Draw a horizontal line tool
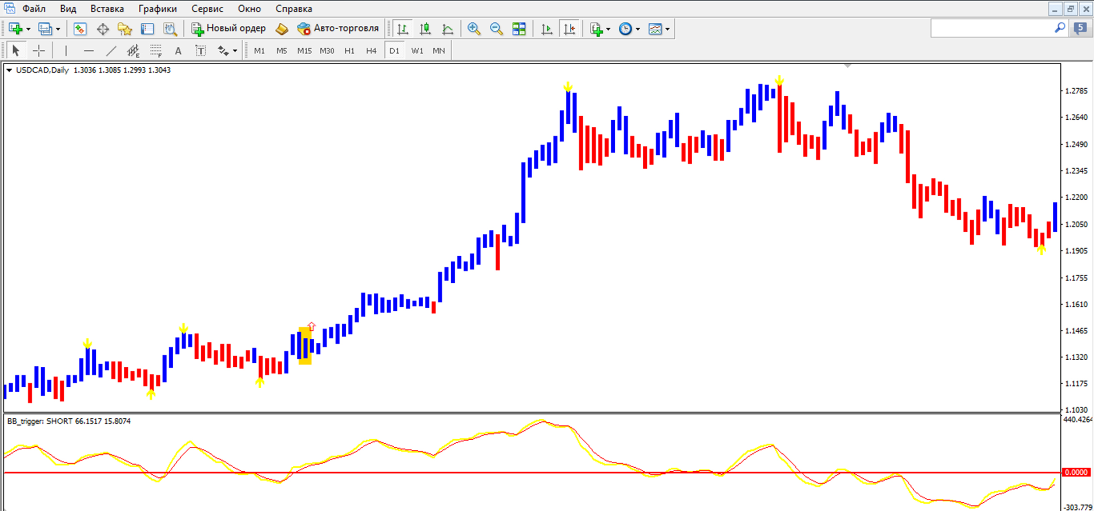1094x511 pixels. pos(89,51)
